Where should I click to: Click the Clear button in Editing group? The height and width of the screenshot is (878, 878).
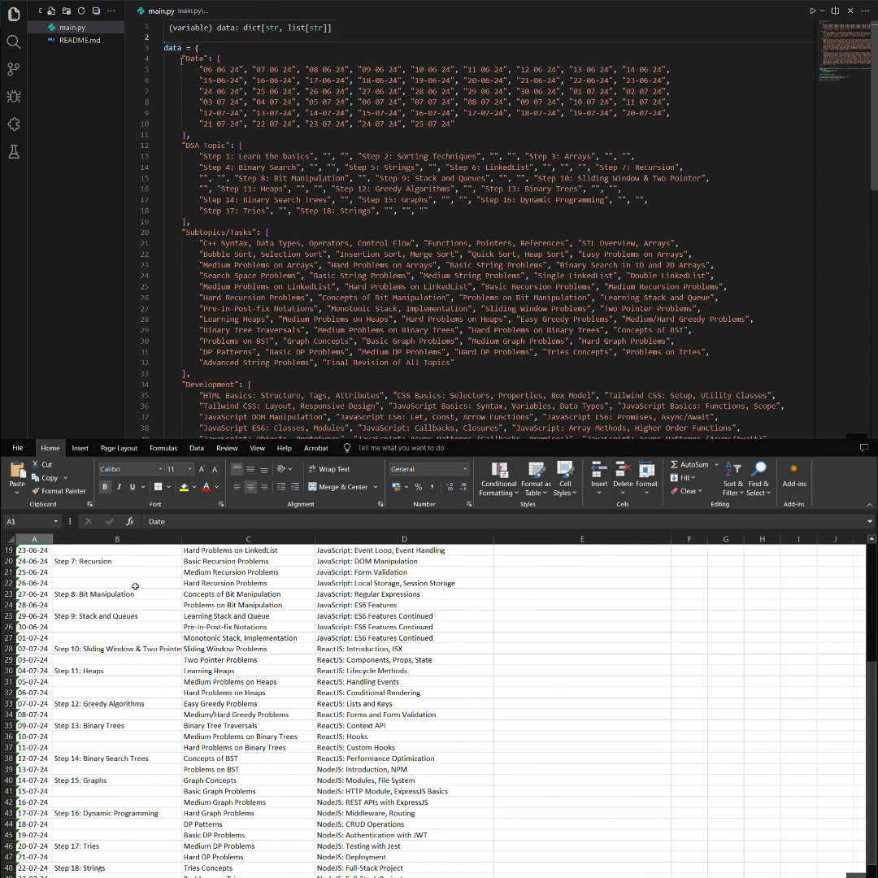(686, 491)
